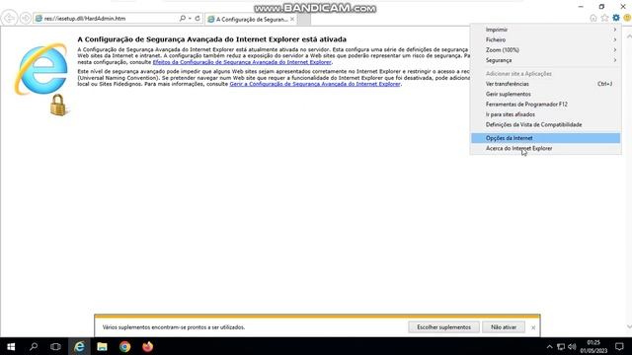Open Acerca do Internet Explorer
Image resolution: width=632 pixels, height=355 pixels.
(546, 148)
